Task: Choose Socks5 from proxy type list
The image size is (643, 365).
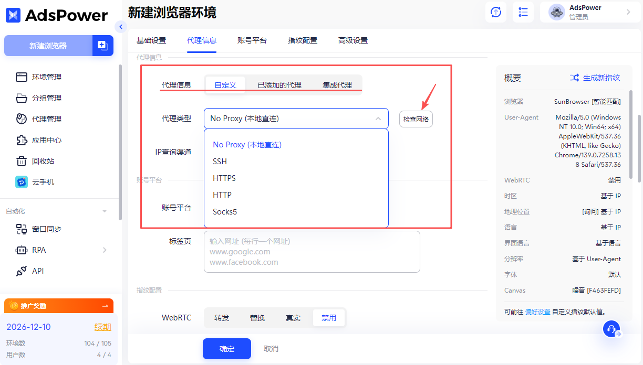Action: (225, 212)
